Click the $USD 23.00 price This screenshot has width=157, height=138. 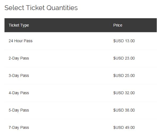[124, 58]
